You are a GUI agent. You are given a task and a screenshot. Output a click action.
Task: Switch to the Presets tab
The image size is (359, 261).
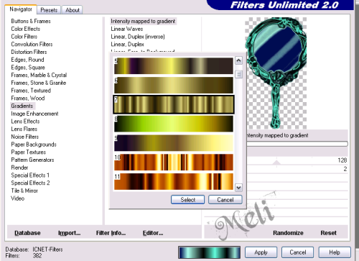point(49,10)
